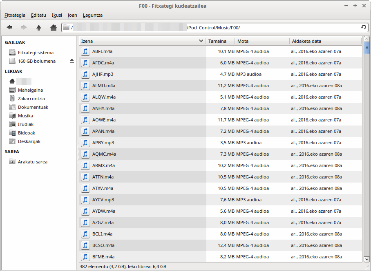Open the Ikusi menu
The height and width of the screenshot is (271, 371).
[57, 15]
